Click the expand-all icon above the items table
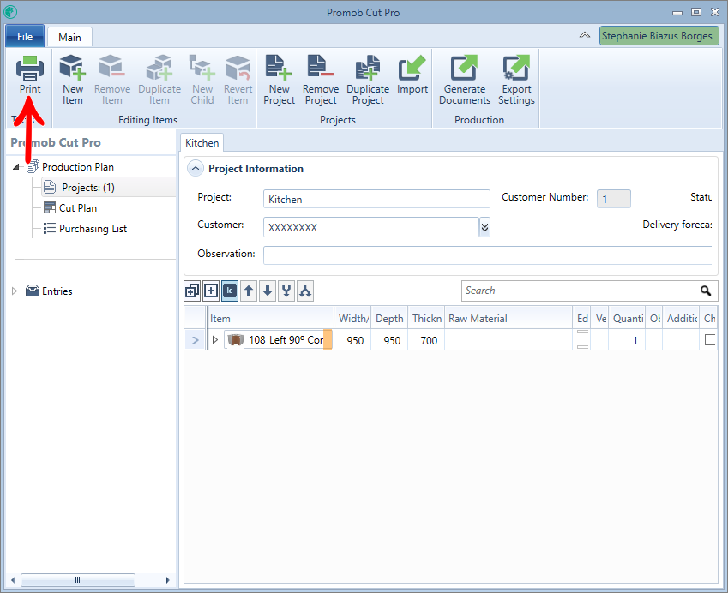728x593 pixels. pyautogui.click(x=192, y=291)
